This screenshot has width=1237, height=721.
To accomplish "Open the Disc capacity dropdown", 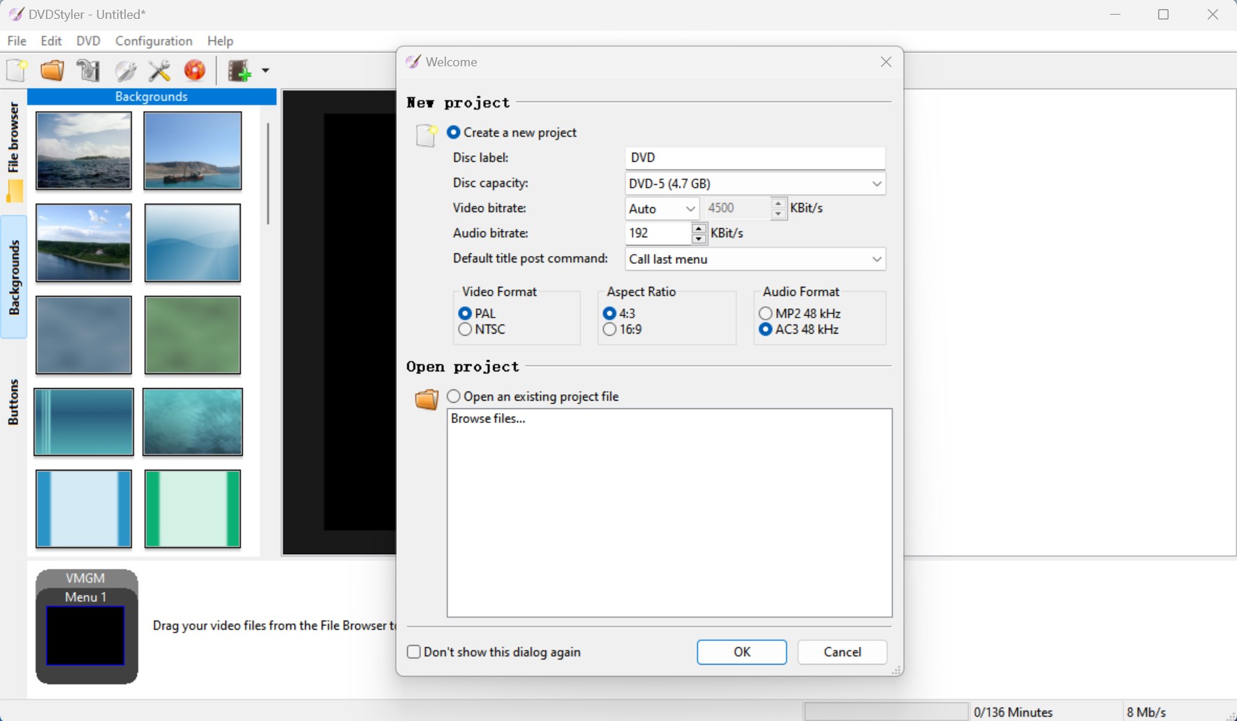I will click(755, 184).
